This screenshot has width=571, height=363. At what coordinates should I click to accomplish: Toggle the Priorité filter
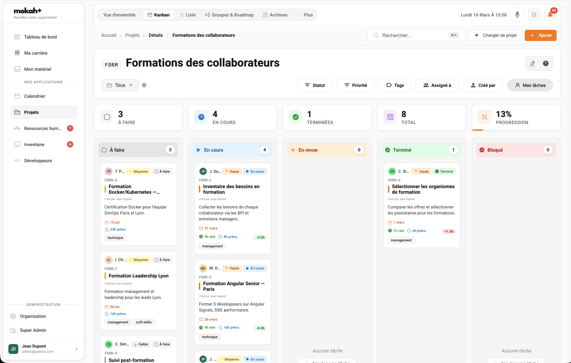(x=355, y=85)
